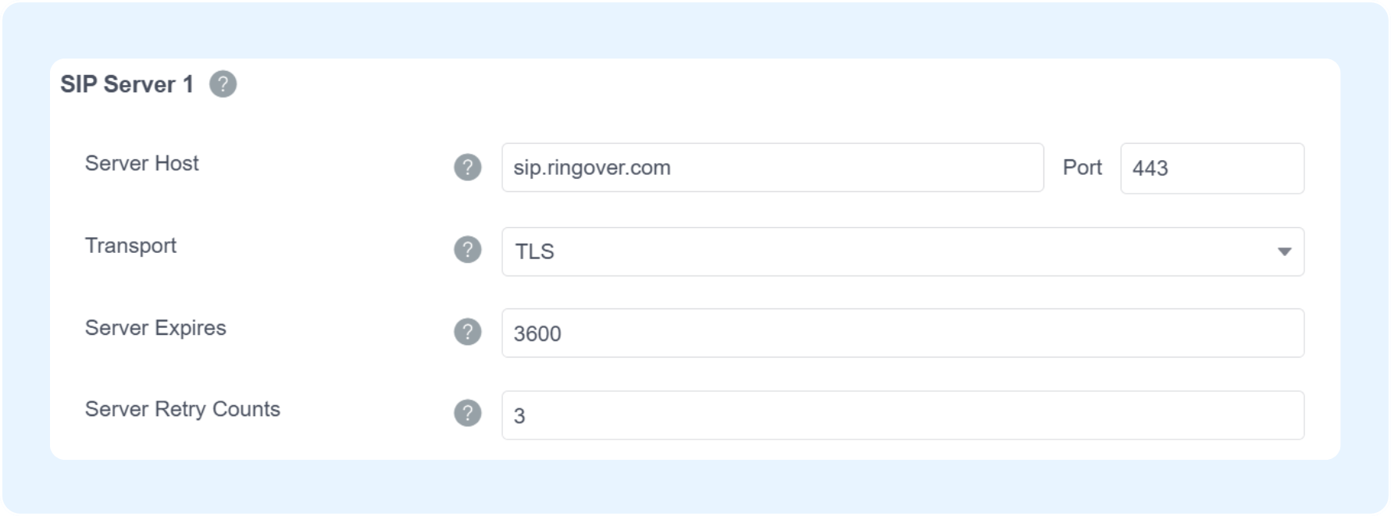Click the 443 port number value
1391x516 pixels.
(1150, 168)
